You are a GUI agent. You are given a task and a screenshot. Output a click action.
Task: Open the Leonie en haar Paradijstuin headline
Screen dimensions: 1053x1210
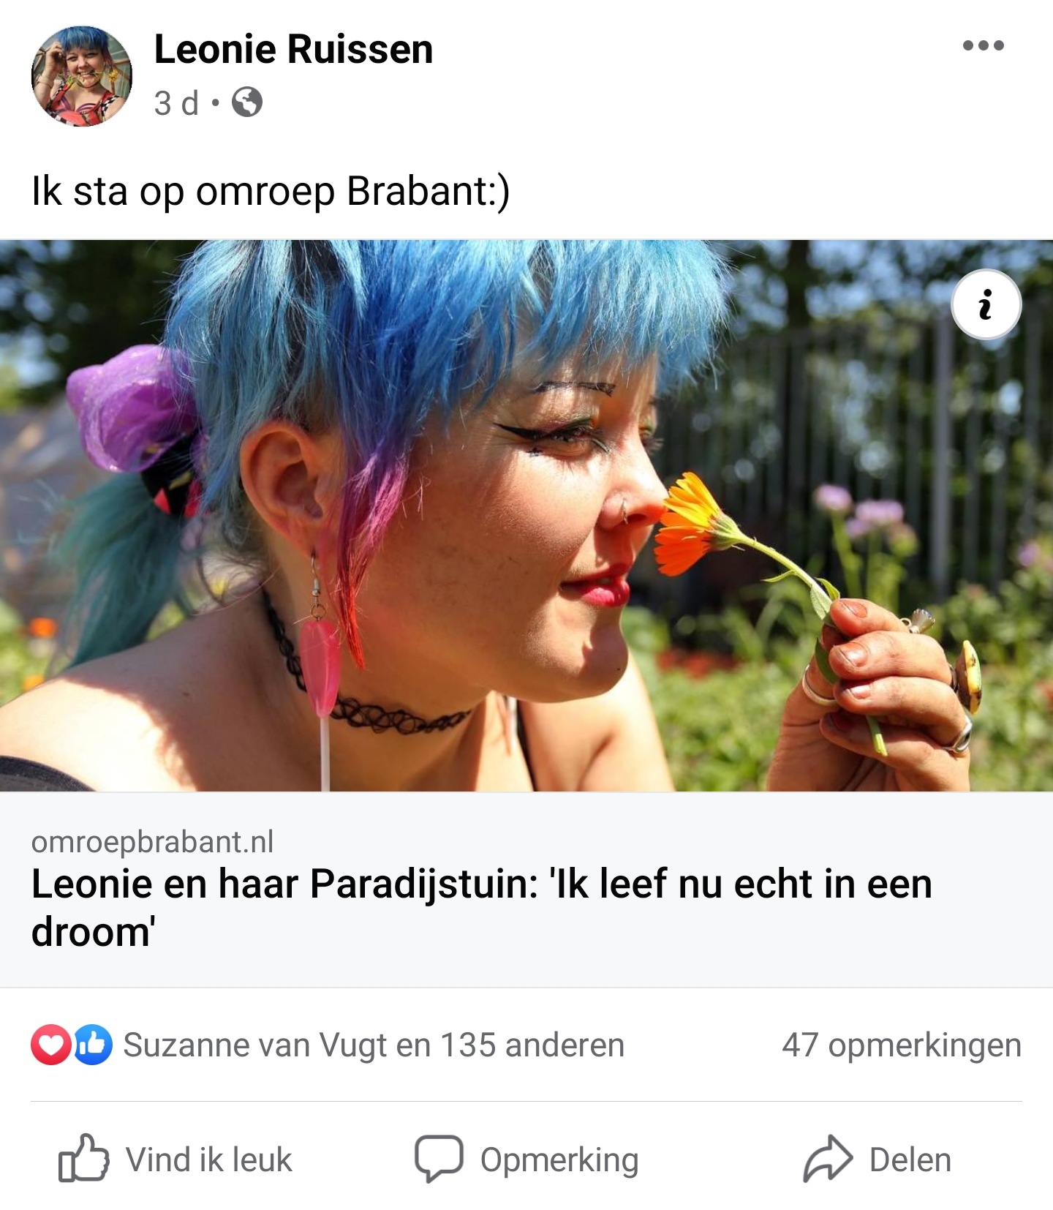point(482,907)
